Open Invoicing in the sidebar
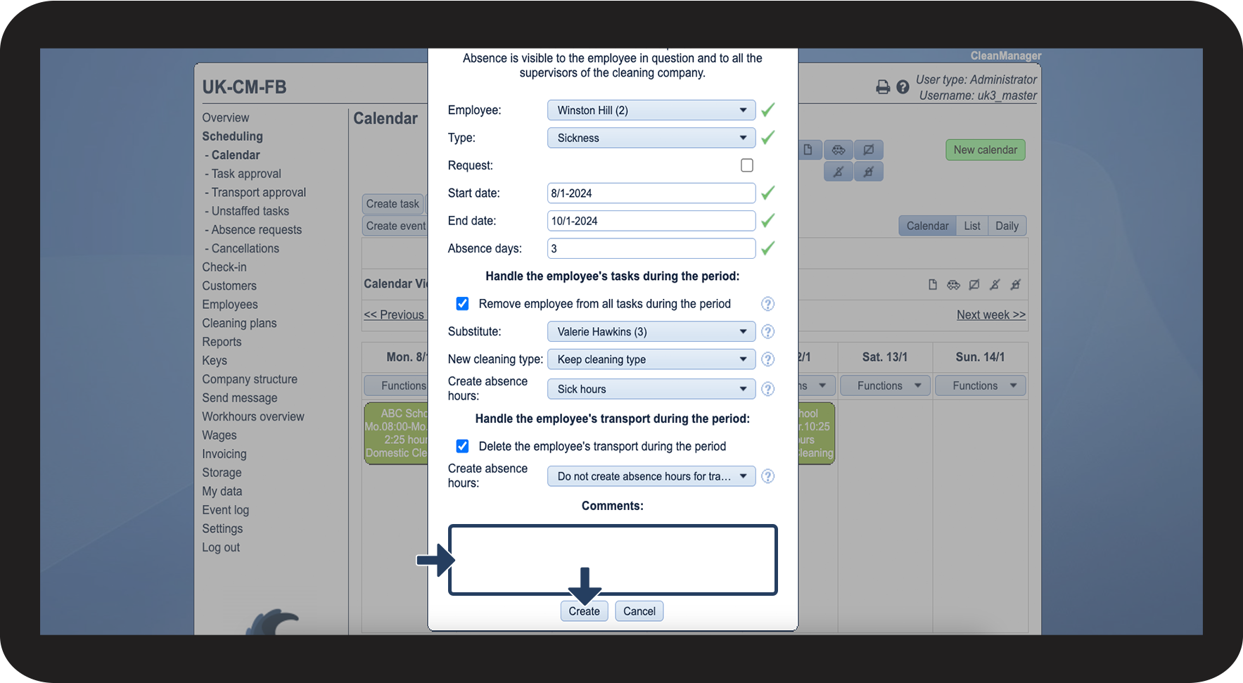 point(224,454)
